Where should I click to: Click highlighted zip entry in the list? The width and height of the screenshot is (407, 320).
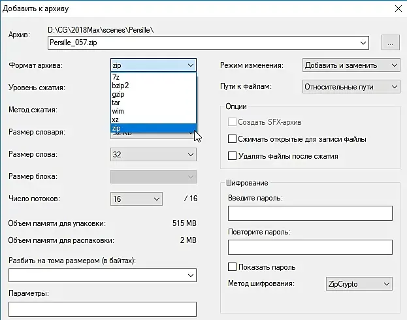(116, 128)
